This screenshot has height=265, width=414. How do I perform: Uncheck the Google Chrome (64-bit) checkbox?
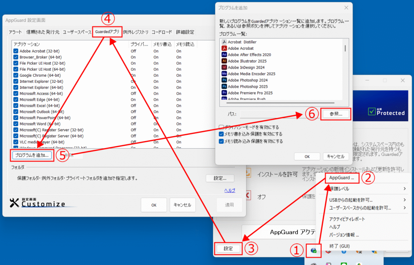(16, 76)
